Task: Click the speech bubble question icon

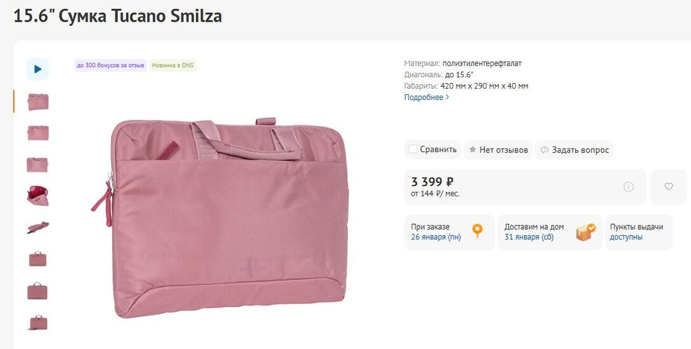Action: click(x=544, y=150)
